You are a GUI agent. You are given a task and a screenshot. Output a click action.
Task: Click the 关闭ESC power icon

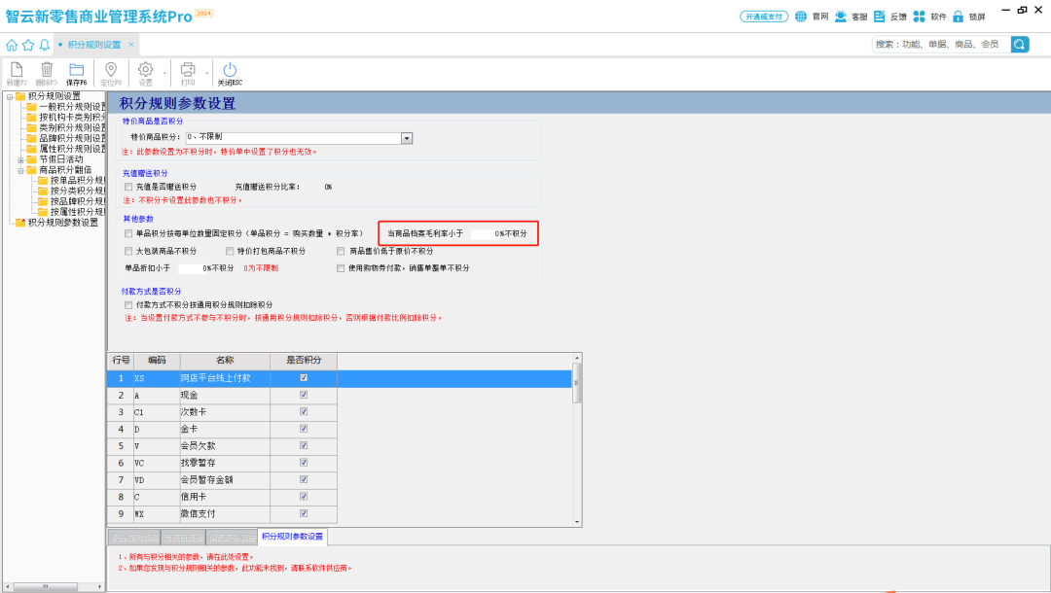(230, 69)
